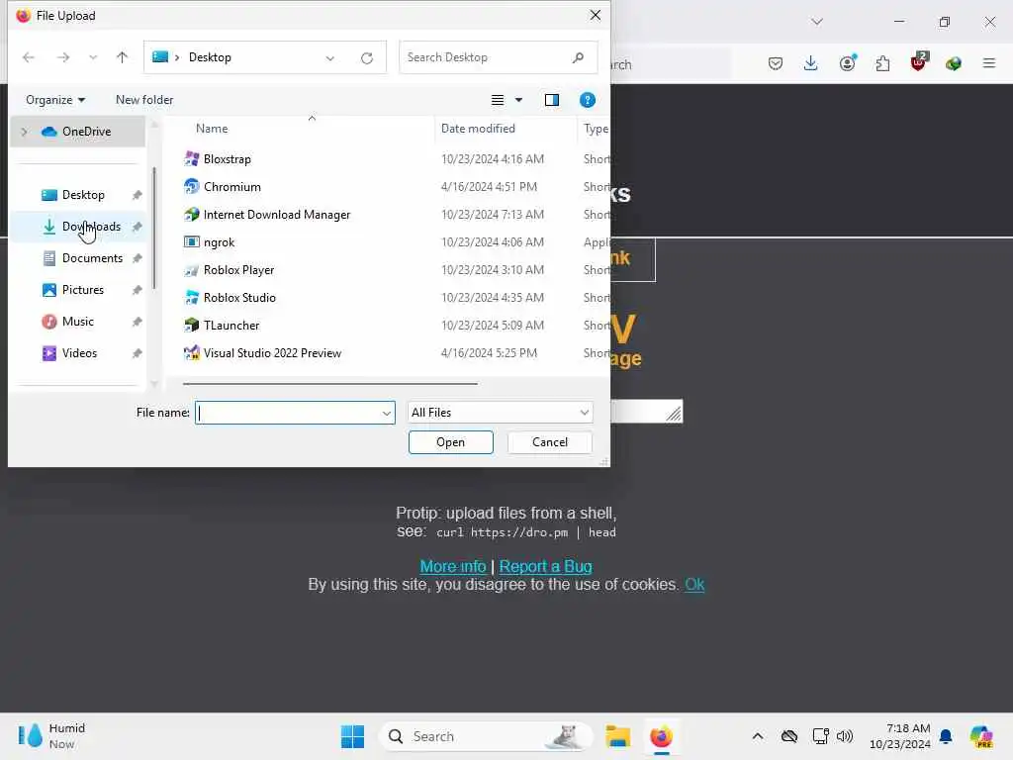The image size is (1013, 760).
Task: Open view options dropdown arrow
Action: coord(518,100)
